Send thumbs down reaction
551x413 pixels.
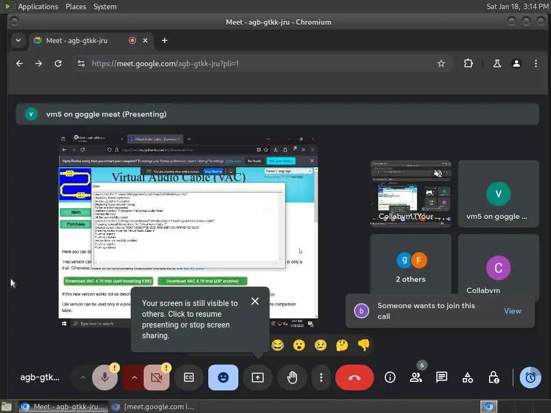[x=364, y=345]
